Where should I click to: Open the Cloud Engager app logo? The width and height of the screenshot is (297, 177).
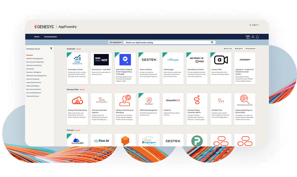(x=149, y=141)
